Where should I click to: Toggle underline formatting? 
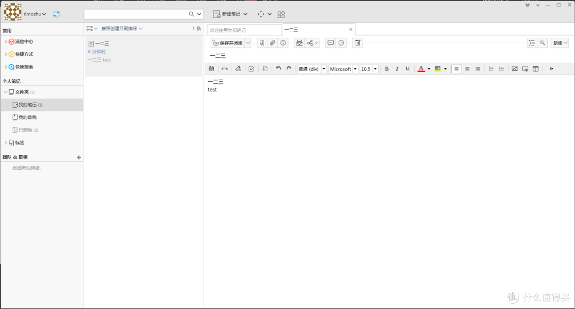click(x=407, y=68)
